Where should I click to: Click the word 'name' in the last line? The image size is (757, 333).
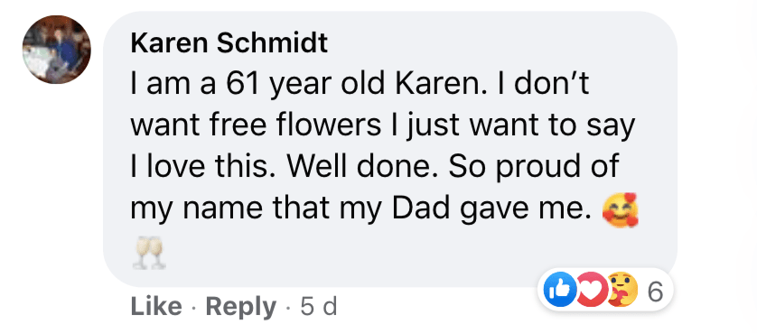229,210
